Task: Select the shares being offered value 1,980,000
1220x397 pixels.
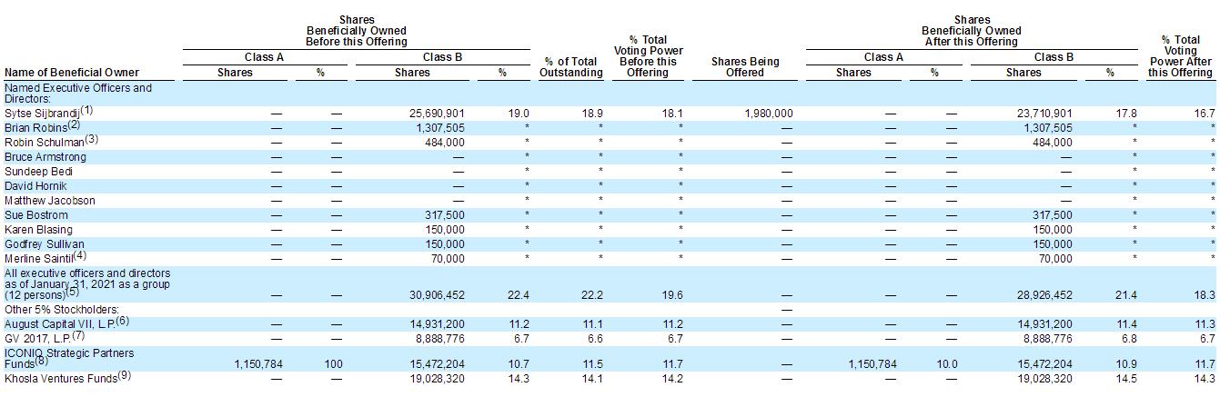Action: tap(768, 114)
